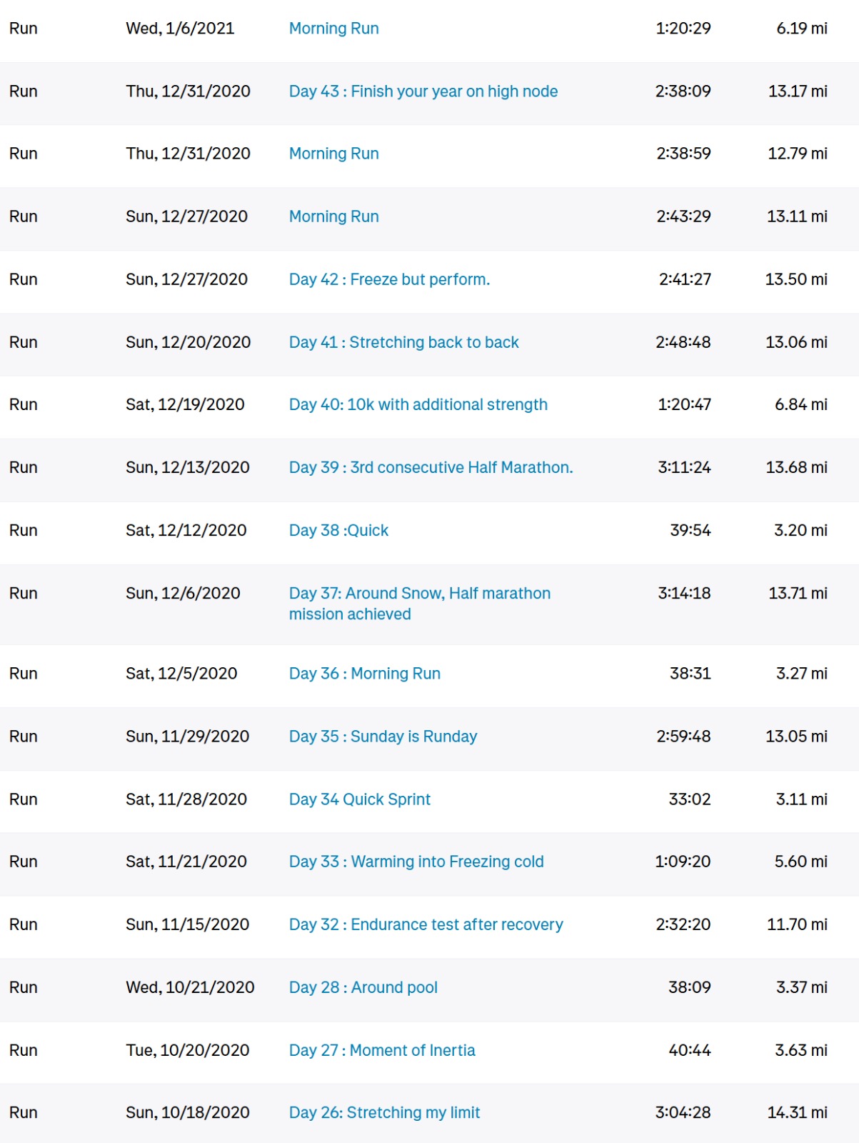Open the Morning Run from Wed, 1/6/2021
The height and width of the screenshot is (1143, 859).
tap(333, 29)
